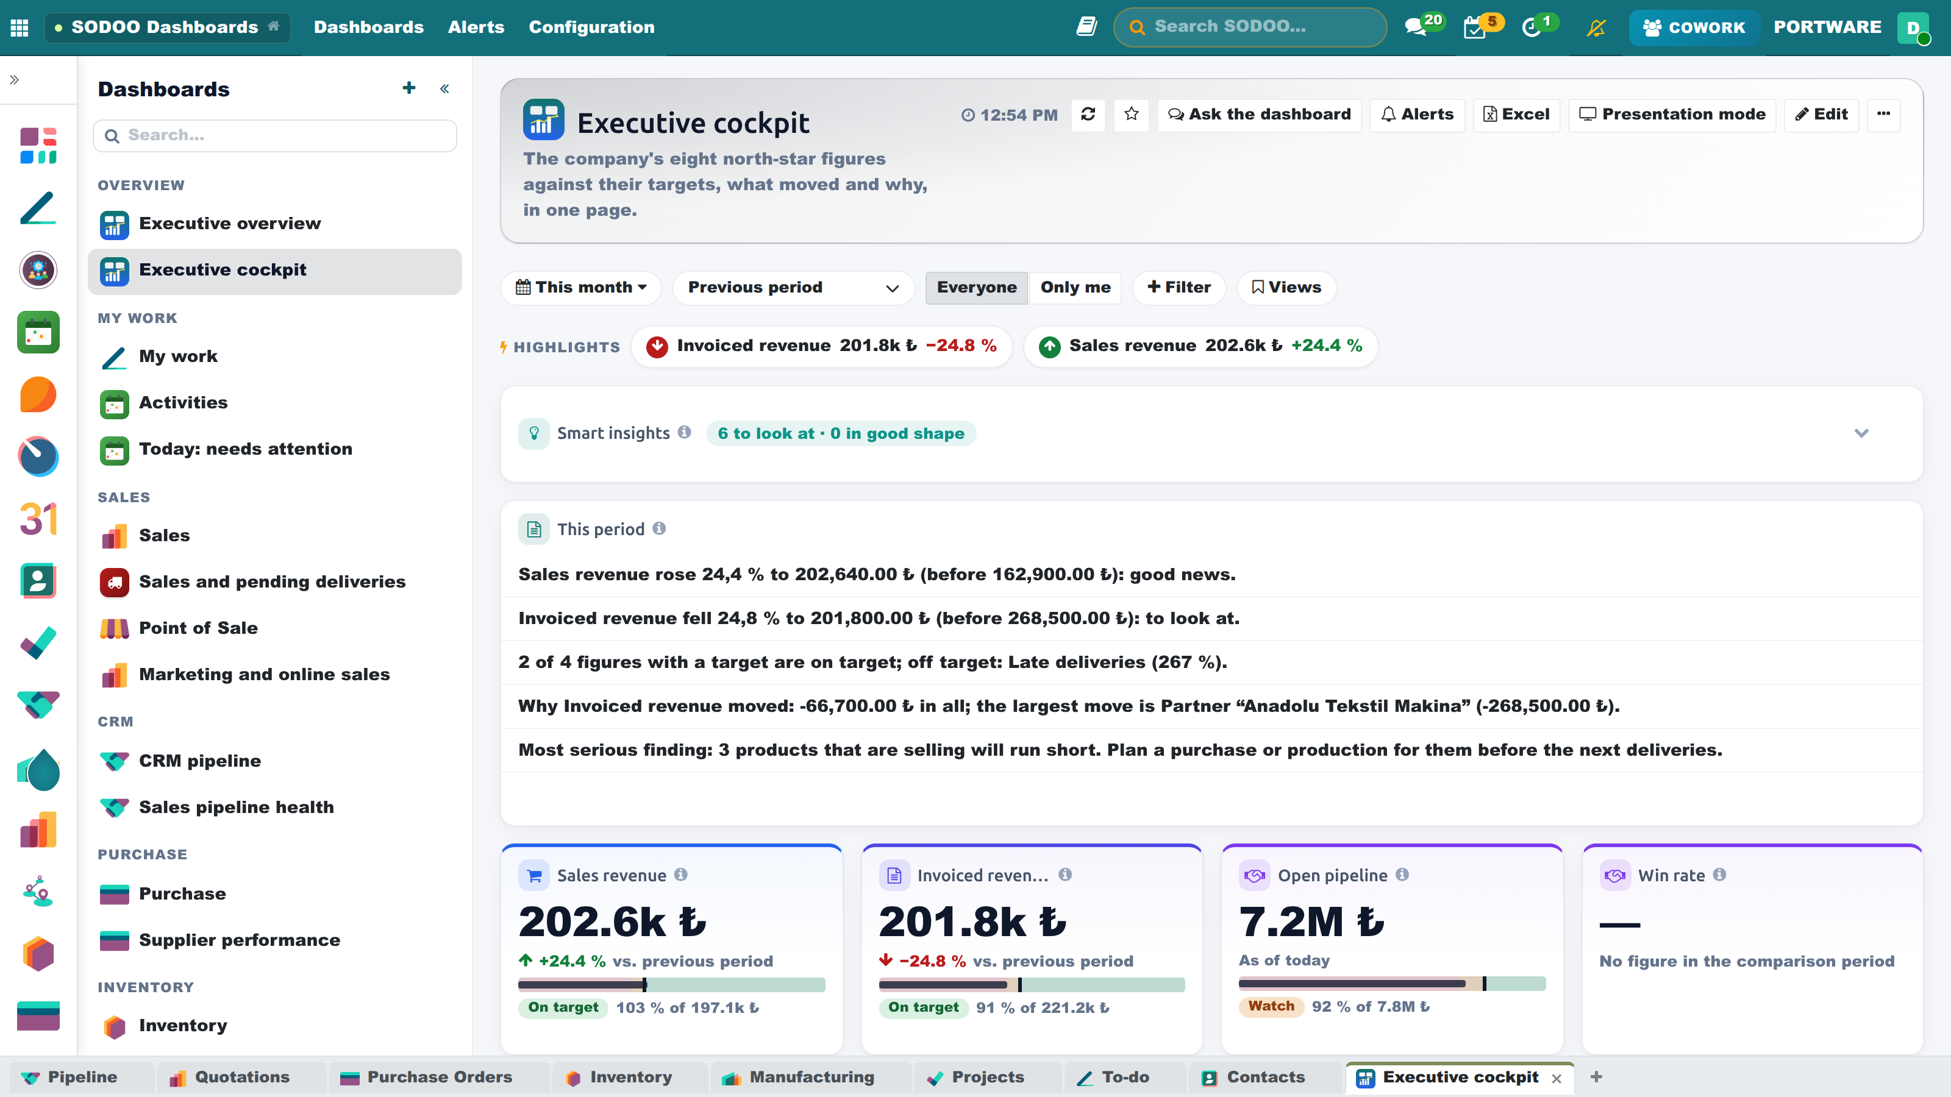Open the Dashboards top menu
This screenshot has width=1951, height=1097.
click(x=369, y=27)
